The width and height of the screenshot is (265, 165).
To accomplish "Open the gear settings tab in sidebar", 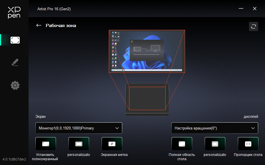I will coord(15,85).
